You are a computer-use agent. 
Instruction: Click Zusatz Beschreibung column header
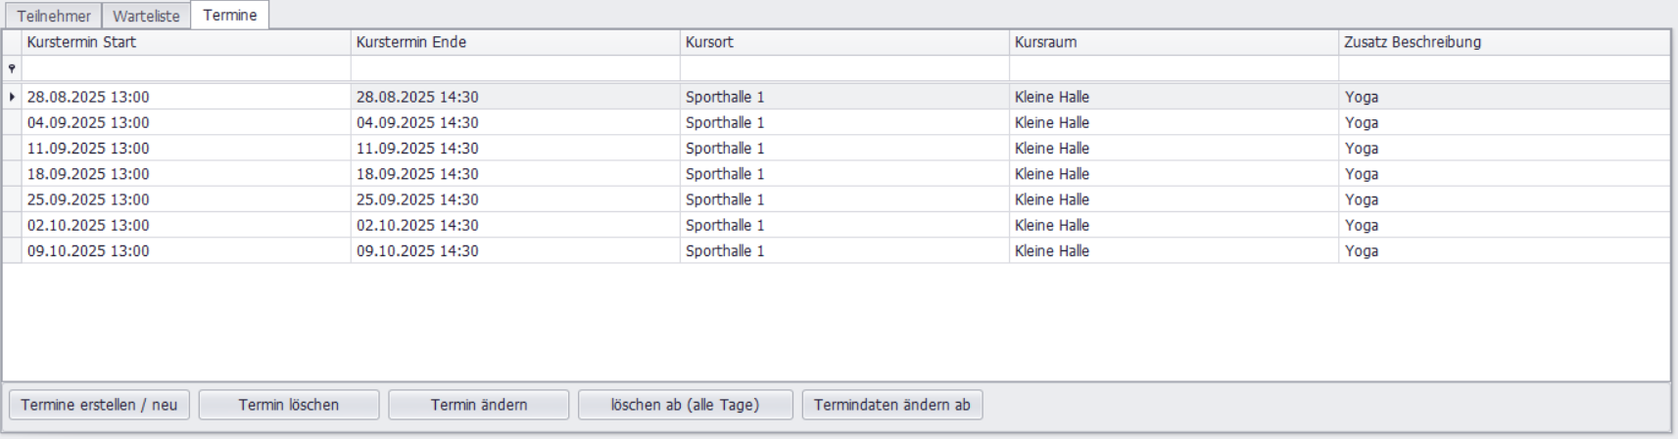click(x=1504, y=42)
